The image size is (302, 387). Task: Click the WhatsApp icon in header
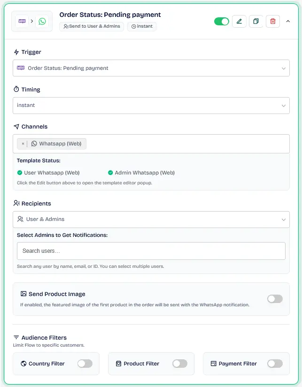pos(42,21)
